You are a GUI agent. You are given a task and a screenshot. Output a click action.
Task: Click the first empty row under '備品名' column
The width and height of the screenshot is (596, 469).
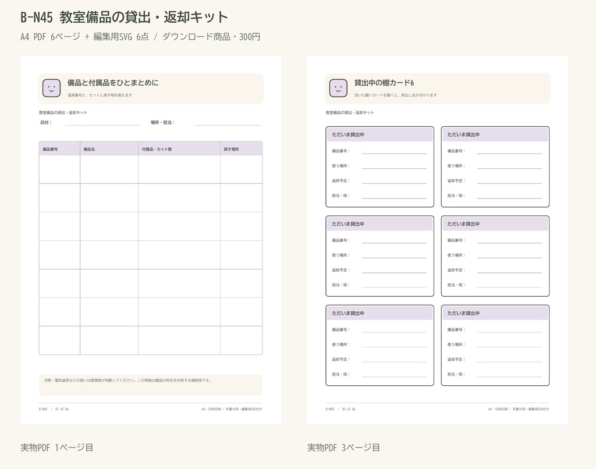[x=109, y=169]
